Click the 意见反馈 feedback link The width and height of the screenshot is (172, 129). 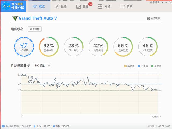[155, 2]
